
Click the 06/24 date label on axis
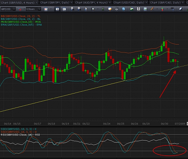107,124
